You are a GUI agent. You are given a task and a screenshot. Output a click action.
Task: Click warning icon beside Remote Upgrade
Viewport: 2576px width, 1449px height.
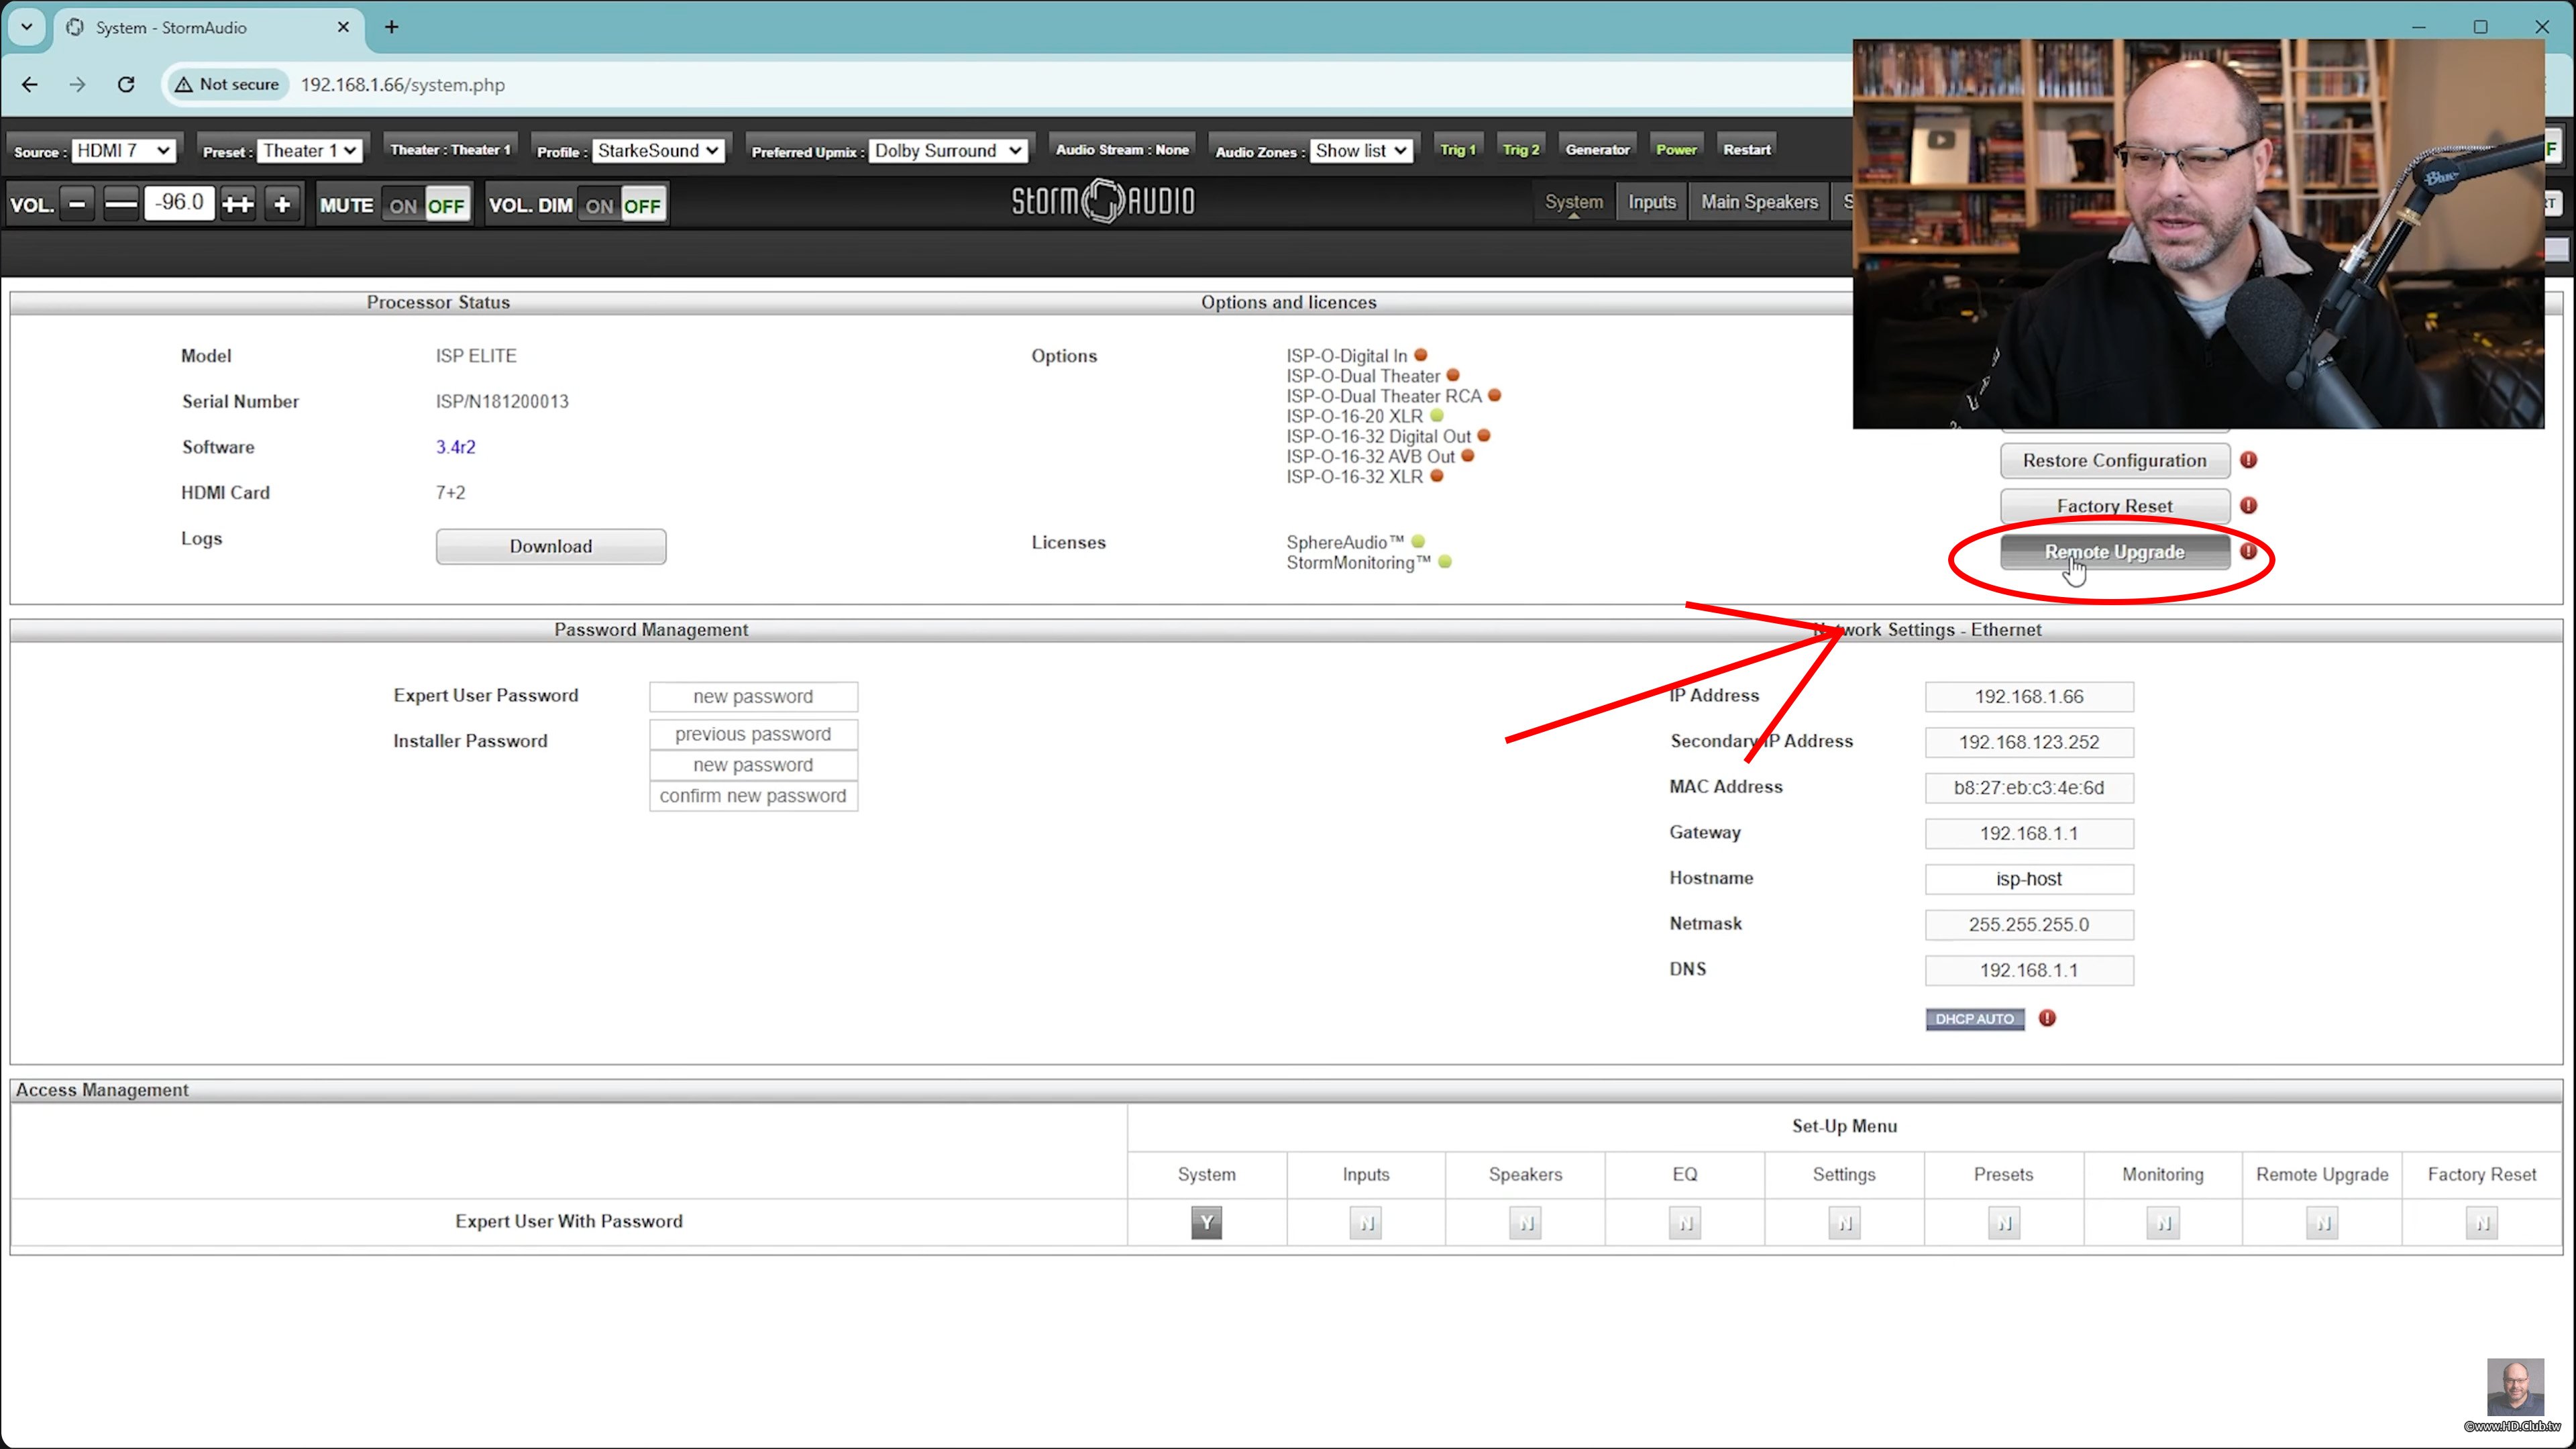click(2248, 551)
